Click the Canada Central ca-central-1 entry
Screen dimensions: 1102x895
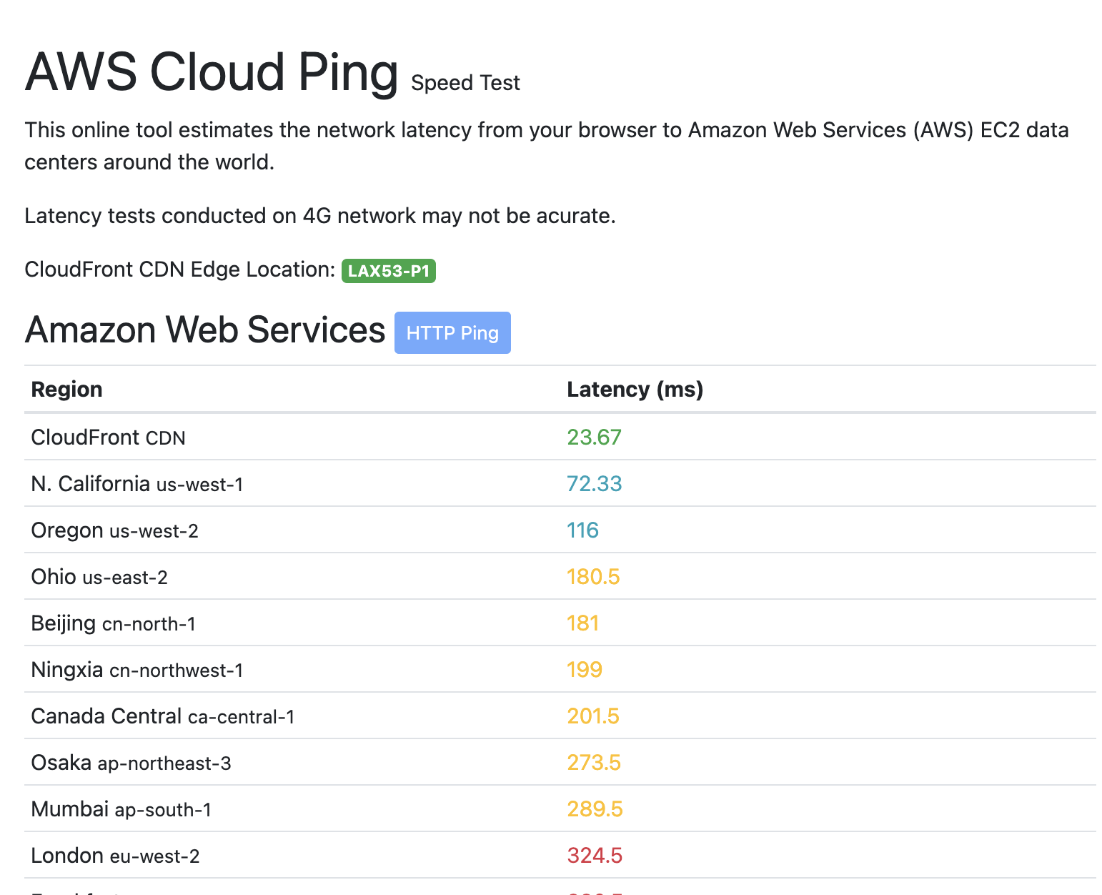pos(163,716)
